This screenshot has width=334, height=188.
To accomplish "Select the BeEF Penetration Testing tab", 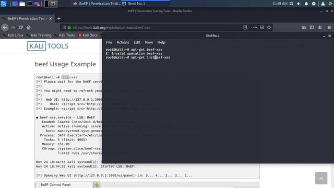I will tap(27, 19).
